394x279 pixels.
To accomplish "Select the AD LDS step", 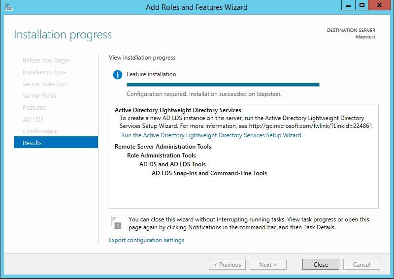I will (33, 119).
